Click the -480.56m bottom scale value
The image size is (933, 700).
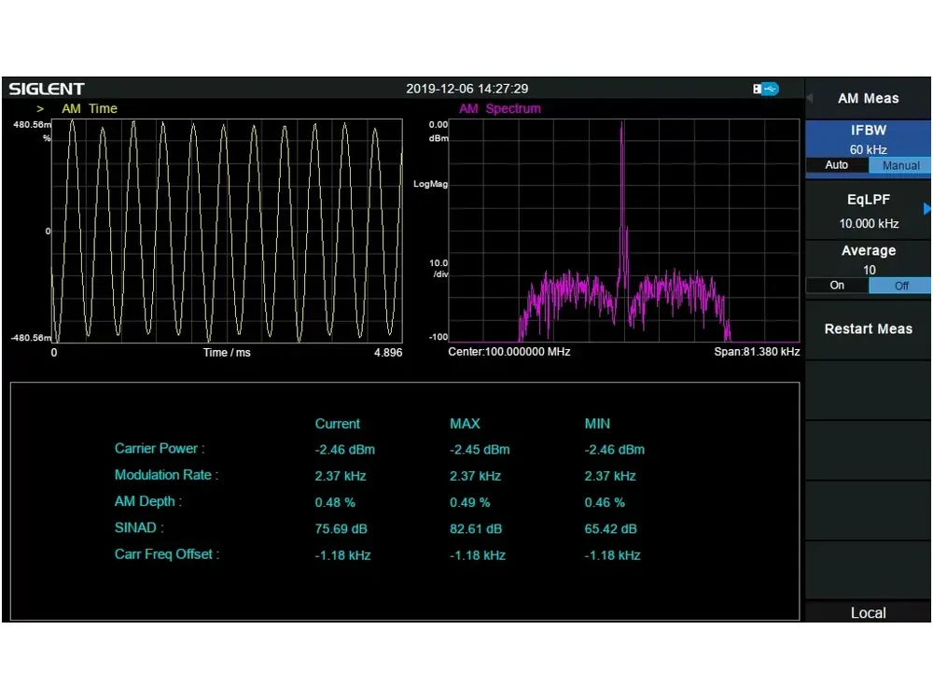point(31,338)
